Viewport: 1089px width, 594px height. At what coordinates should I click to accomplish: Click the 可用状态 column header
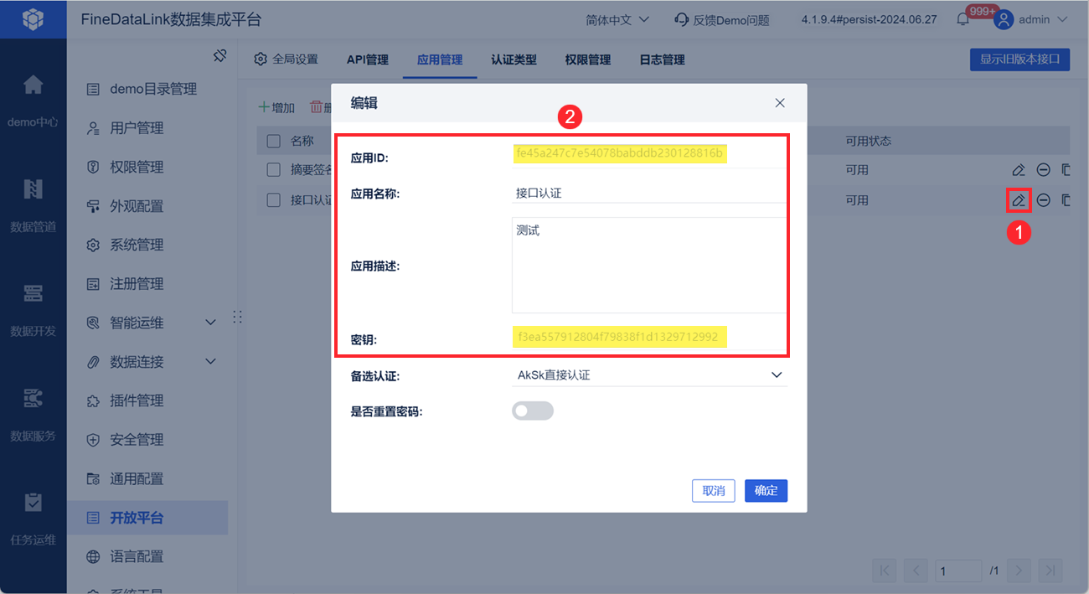coord(868,141)
